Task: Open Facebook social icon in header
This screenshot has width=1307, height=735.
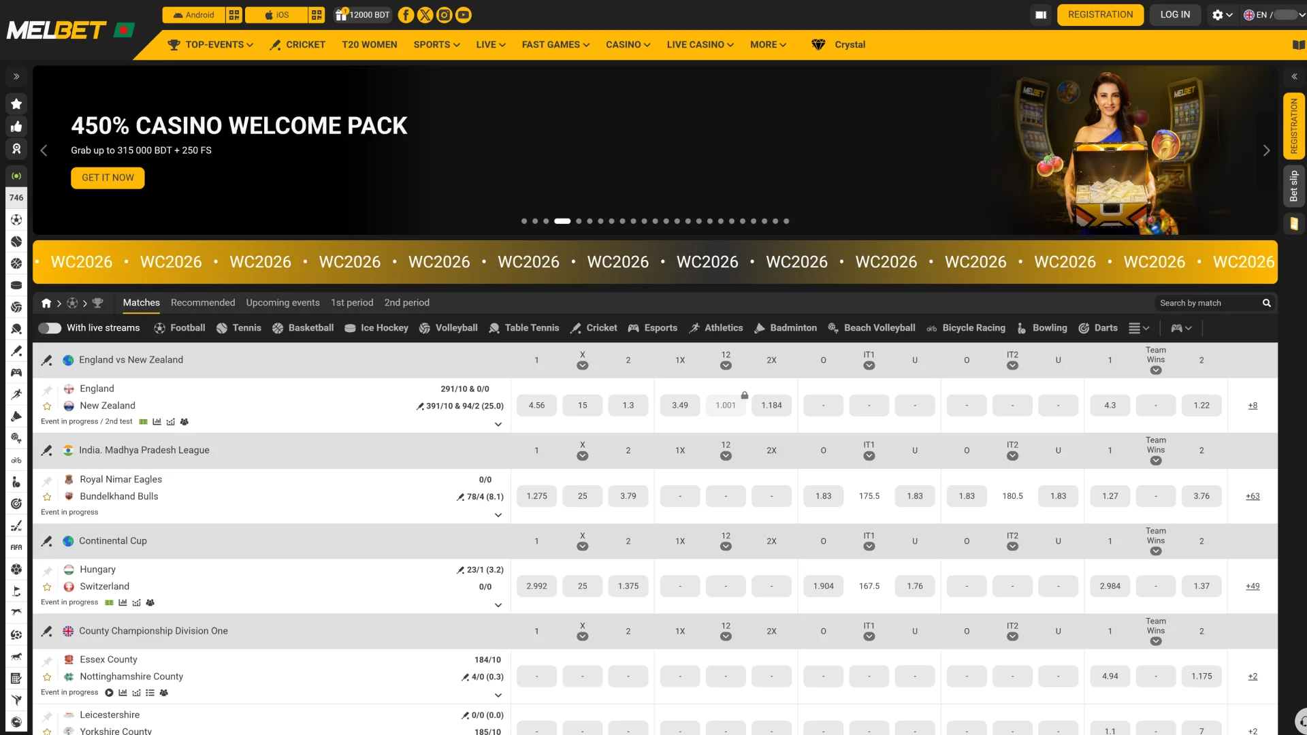Action: (406, 15)
